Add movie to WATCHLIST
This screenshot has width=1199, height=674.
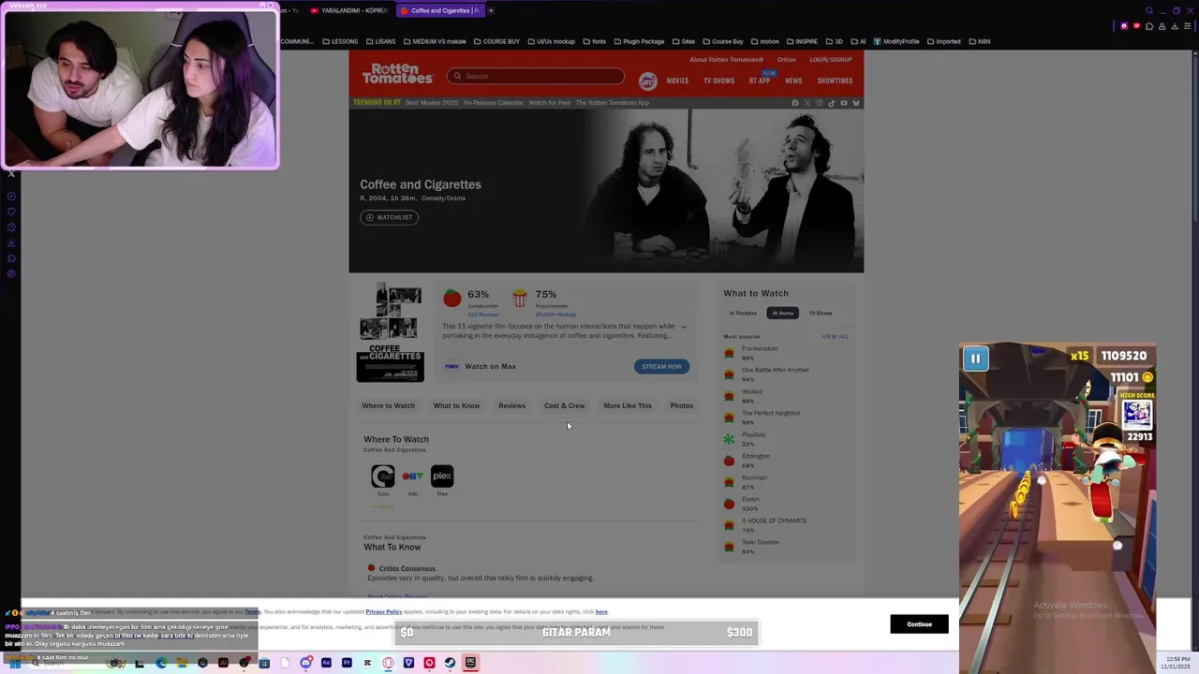coord(389,217)
